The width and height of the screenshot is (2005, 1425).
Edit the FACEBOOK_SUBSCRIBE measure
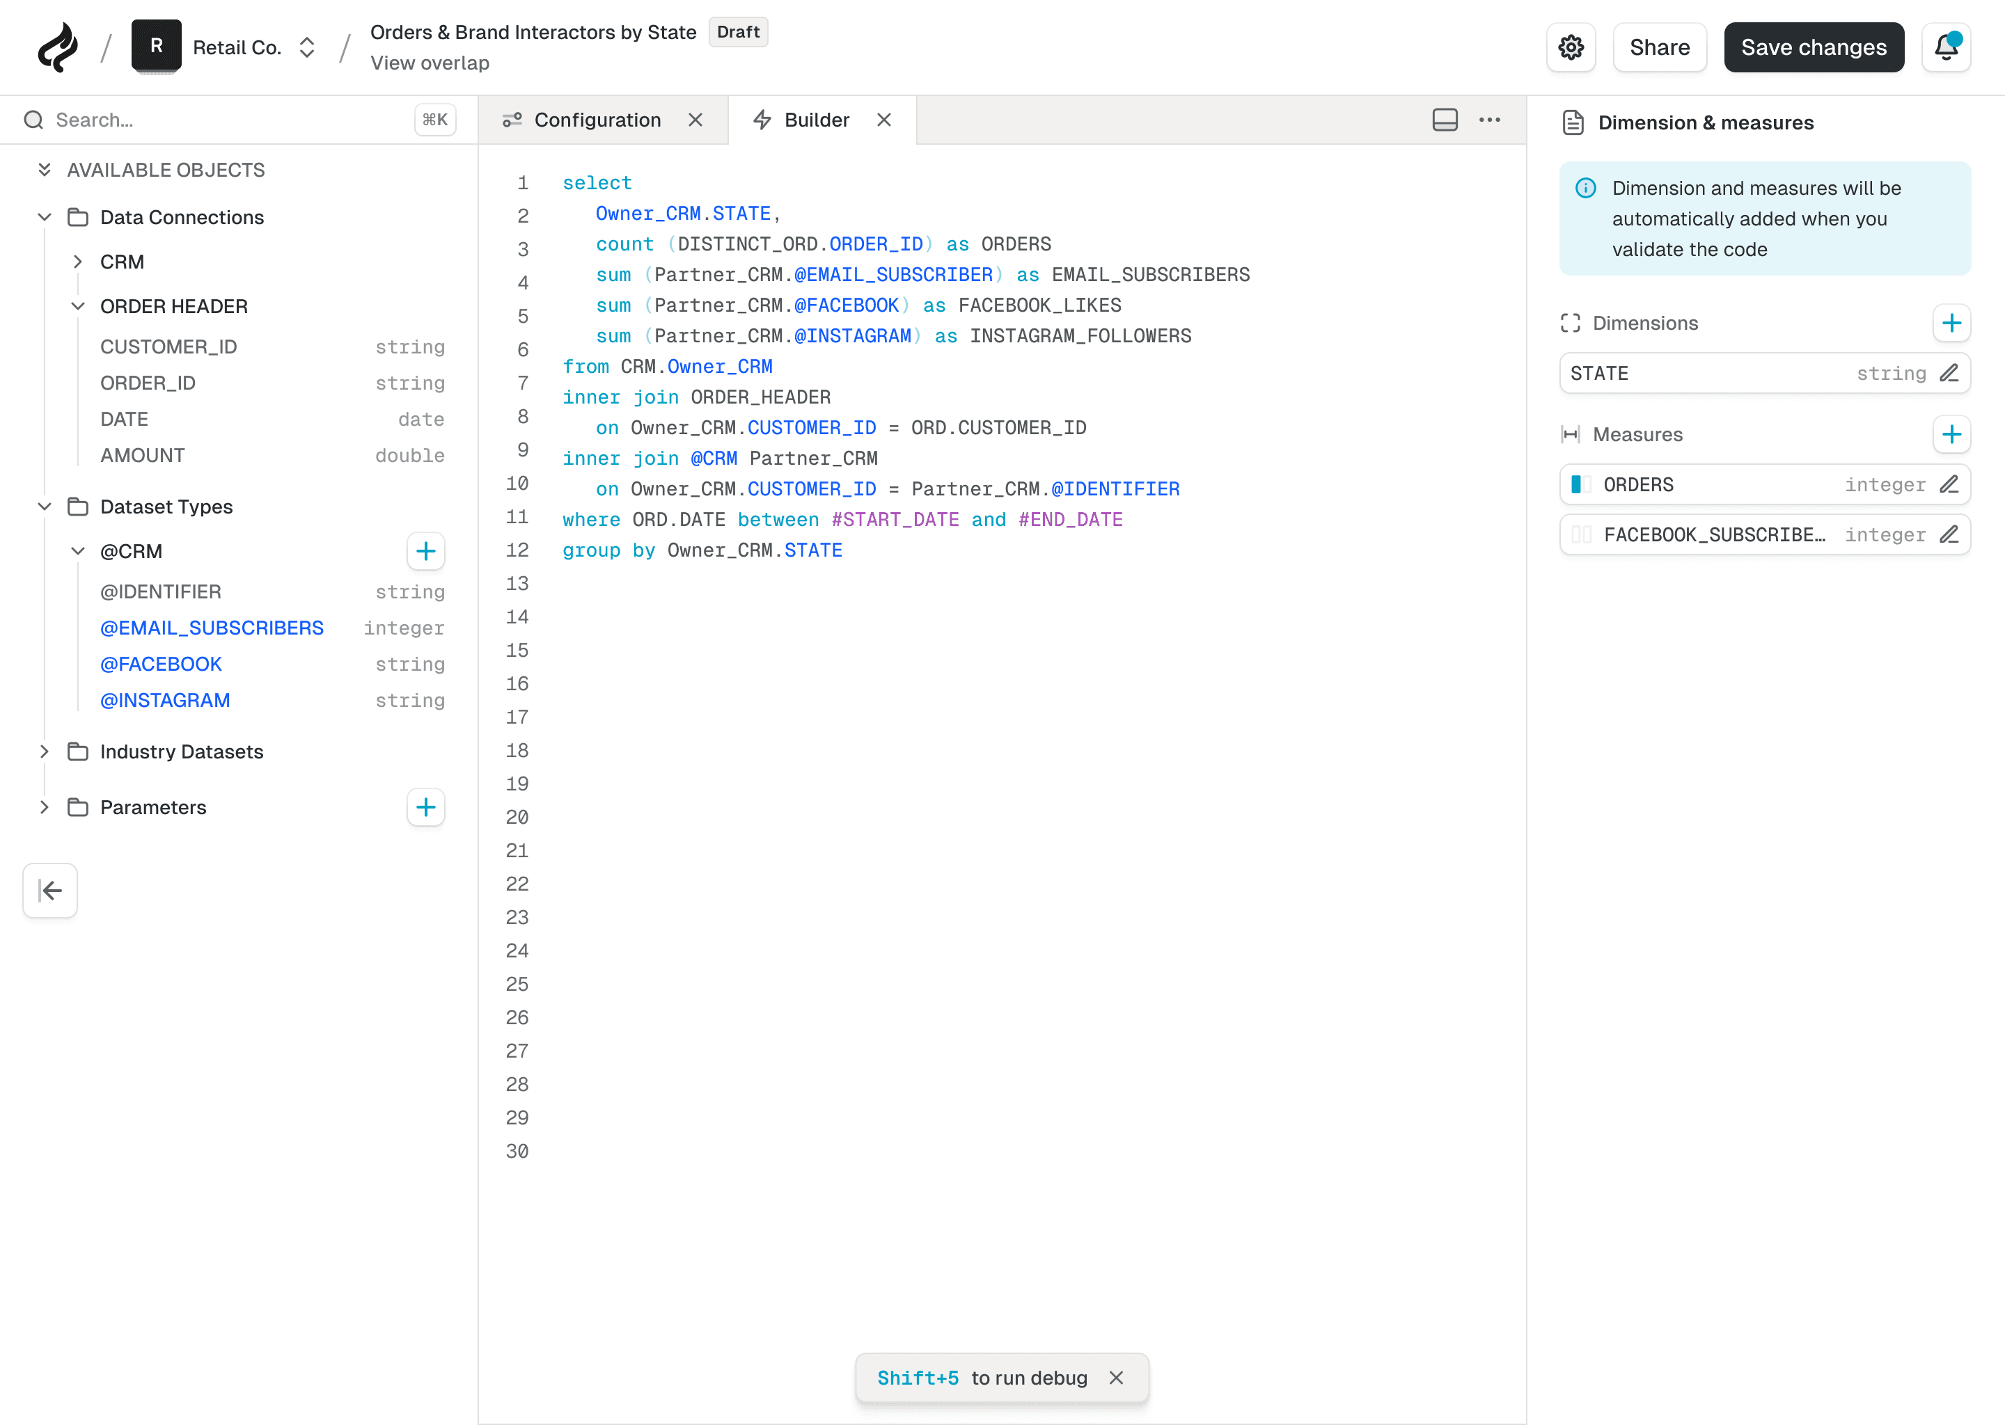pyautogui.click(x=1949, y=534)
